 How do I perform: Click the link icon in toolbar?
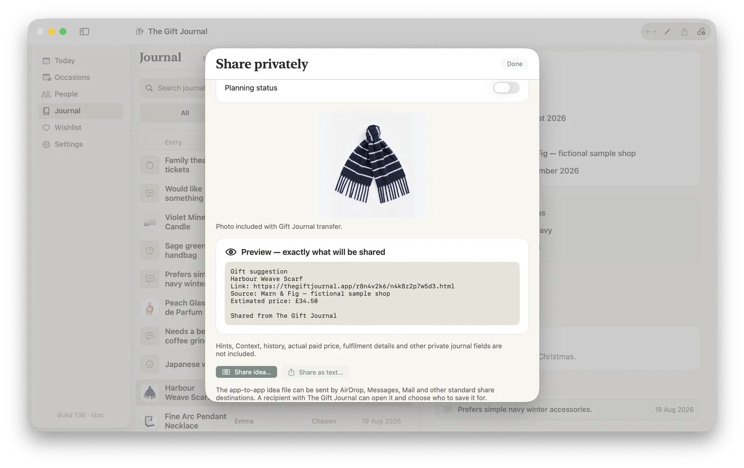701,32
